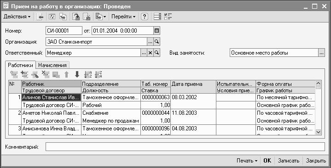Viewport: 331px width, 168px height.
Task: Click the Менеджер по продажам position cell
Action: (111, 121)
